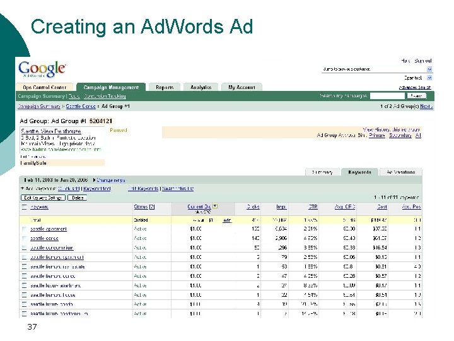The width and height of the screenshot is (454, 341).
Task: Check the seattle fremont real estate checkbox
Action: pyautogui.click(x=25, y=266)
